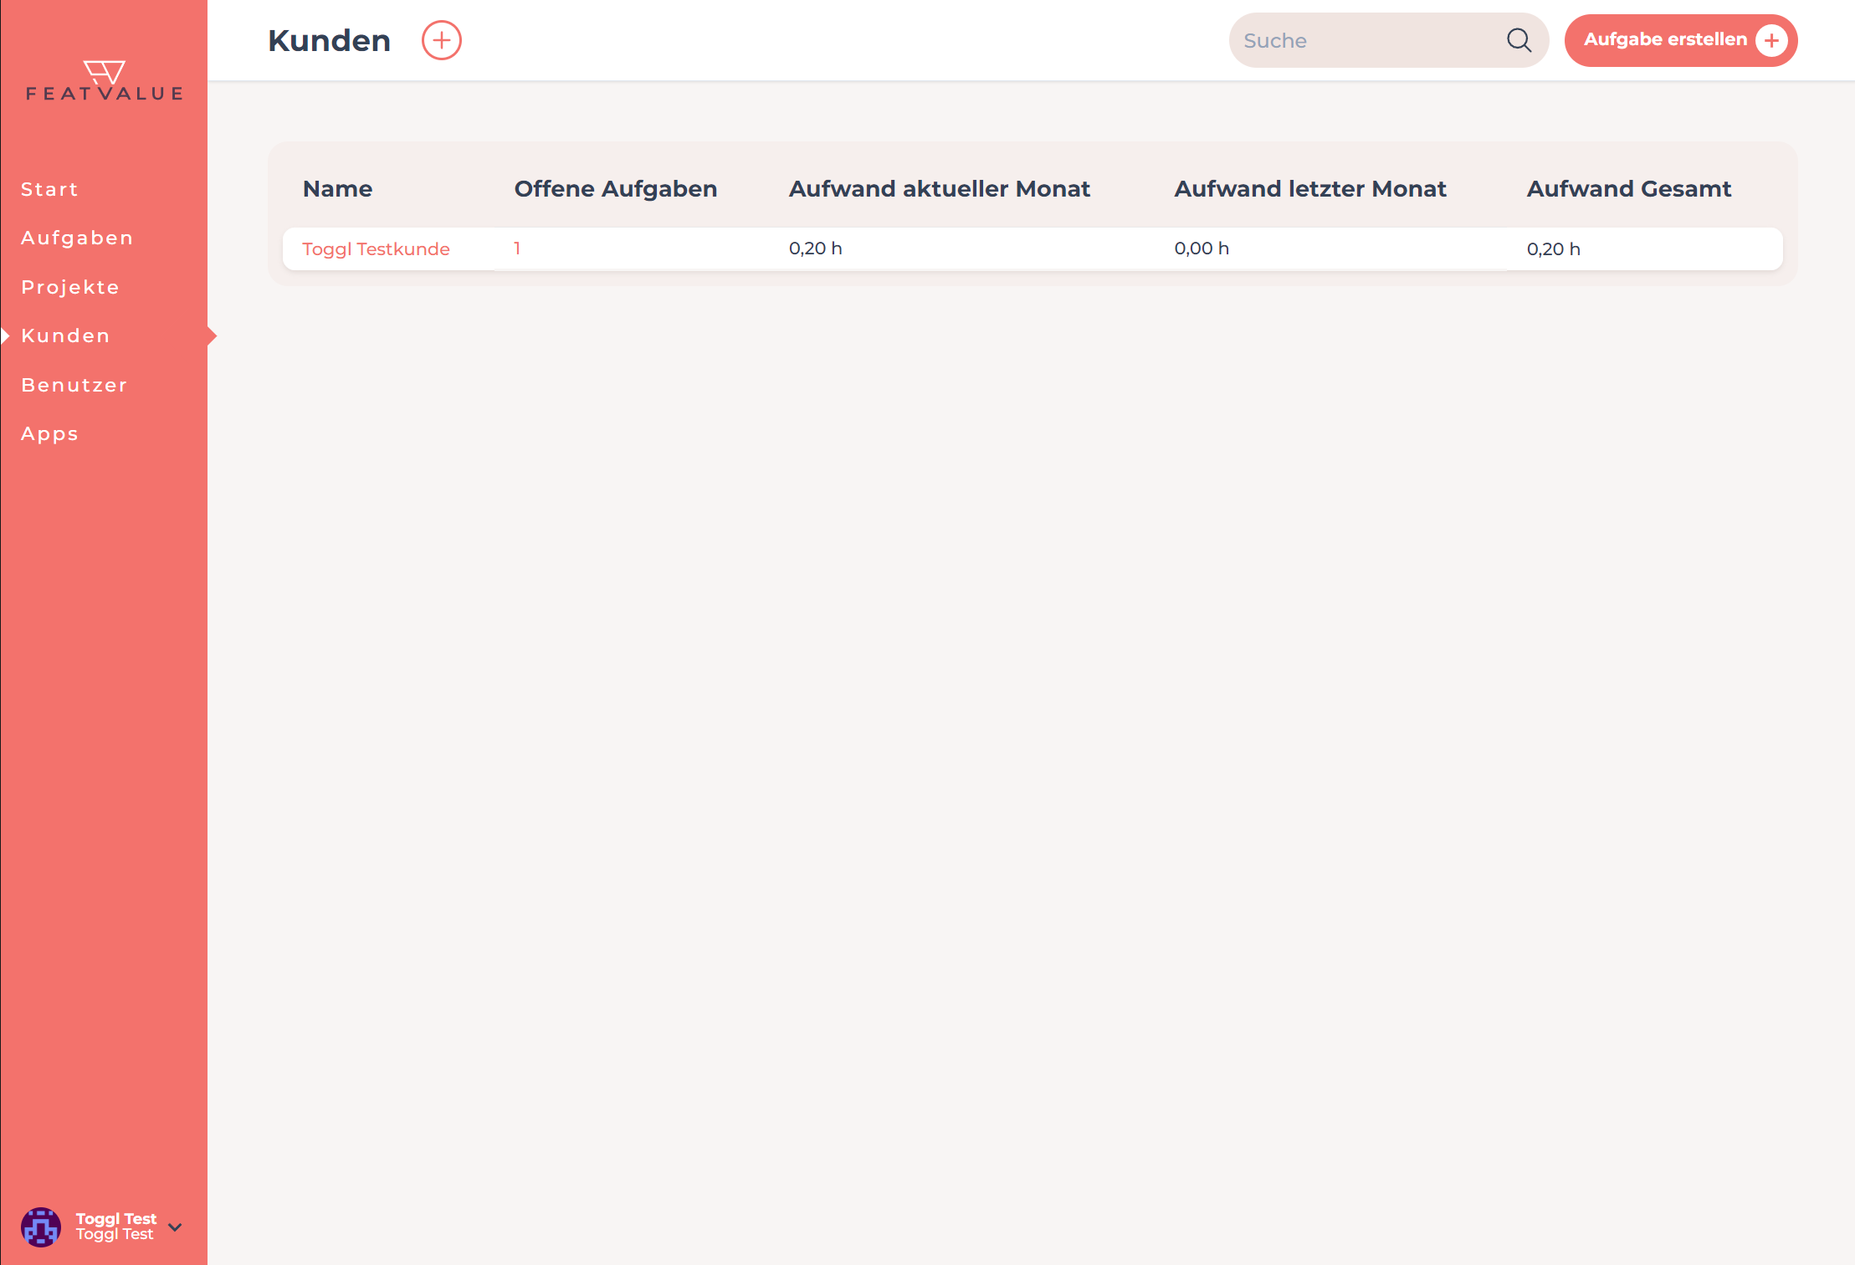Click the navigation arrow next to Kunden menu

coord(213,335)
